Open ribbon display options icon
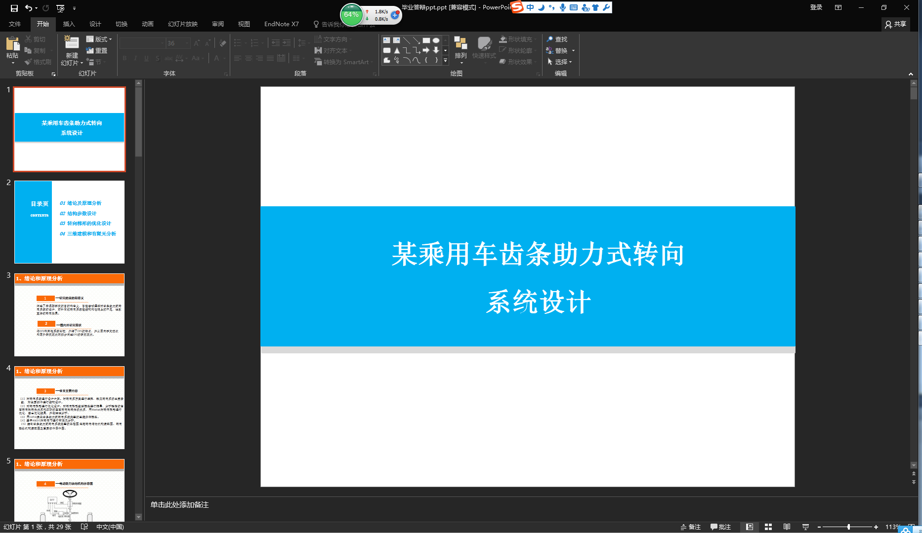 pos(838,7)
